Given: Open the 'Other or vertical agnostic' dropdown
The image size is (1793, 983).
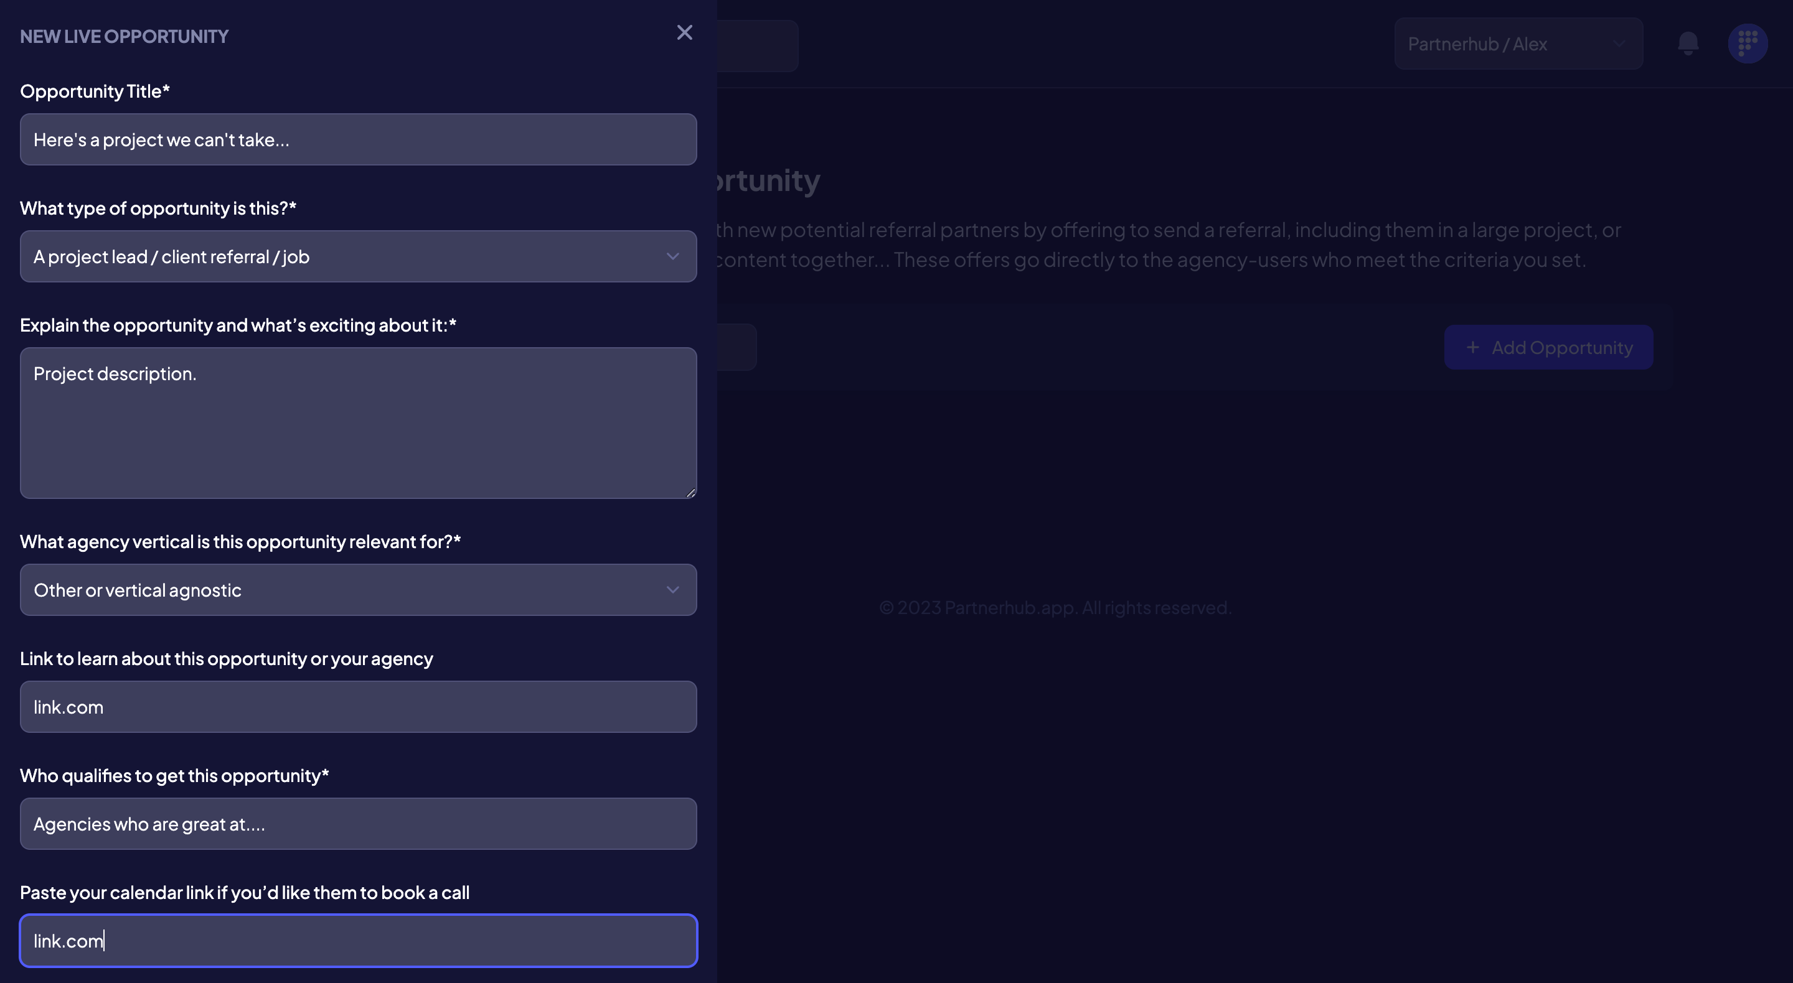Looking at the screenshot, I should pyautogui.click(x=359, y=589).
